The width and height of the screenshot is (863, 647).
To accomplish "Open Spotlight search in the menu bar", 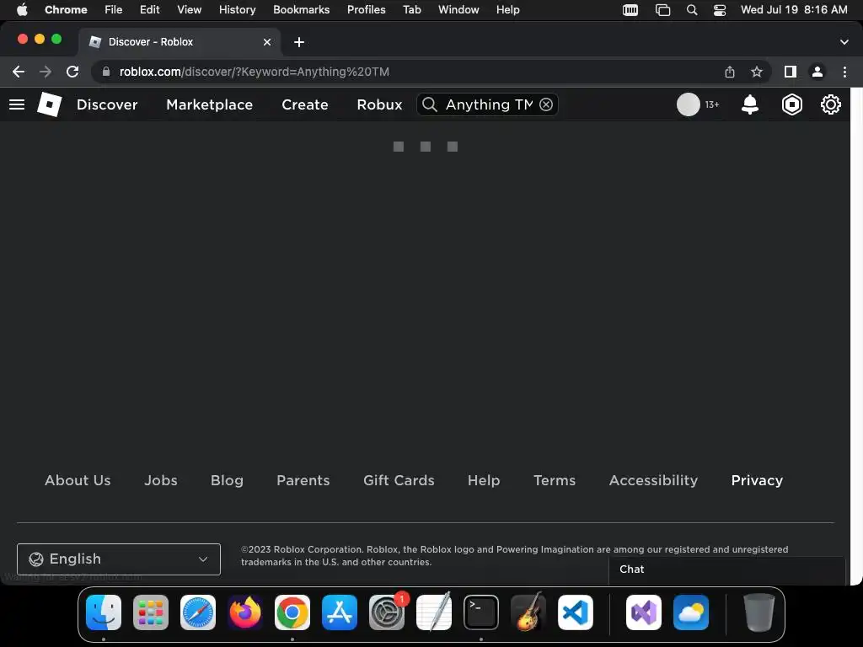I will tap(692, 10).
